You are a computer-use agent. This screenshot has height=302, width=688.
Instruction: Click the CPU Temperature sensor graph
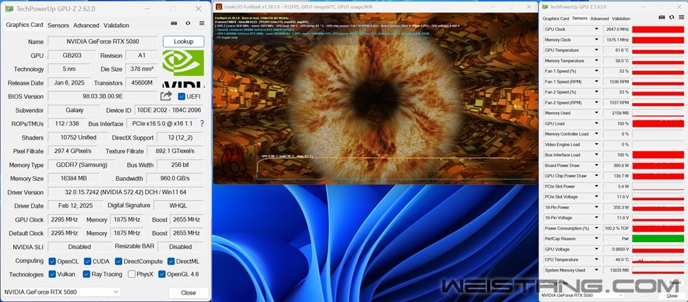pyautogui.click(x=658, y=260)
